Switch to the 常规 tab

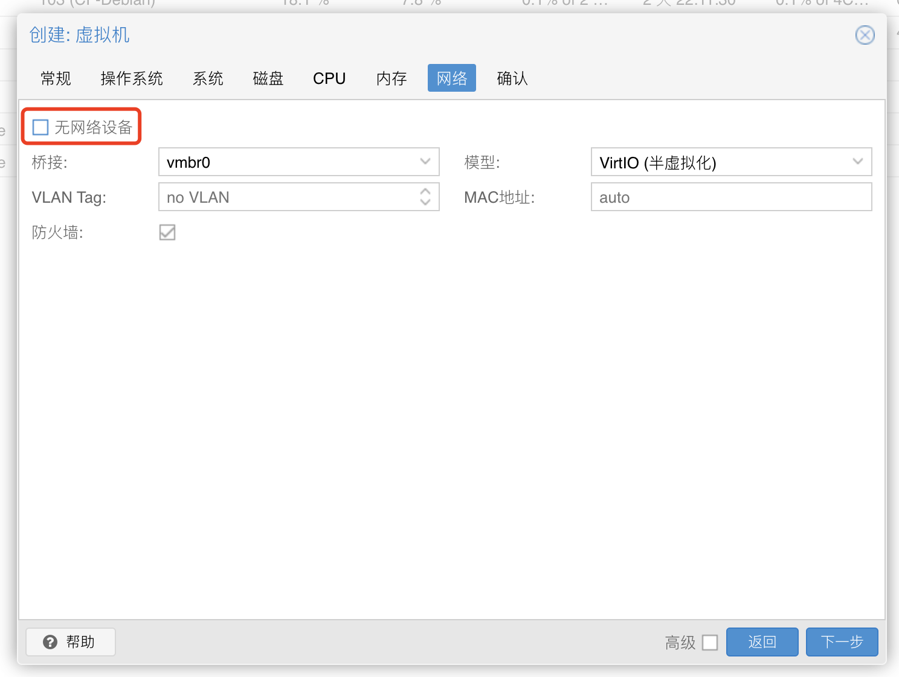pyautogui.click(x=56, y=78)
